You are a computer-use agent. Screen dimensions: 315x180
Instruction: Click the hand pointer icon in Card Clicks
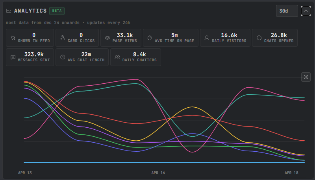[x=63, y=38]
